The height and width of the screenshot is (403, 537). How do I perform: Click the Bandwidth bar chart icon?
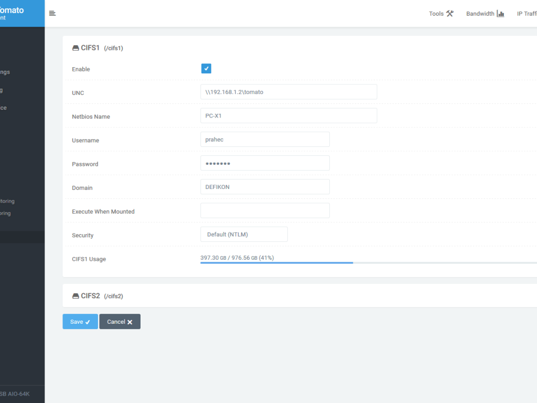point(500,14)
